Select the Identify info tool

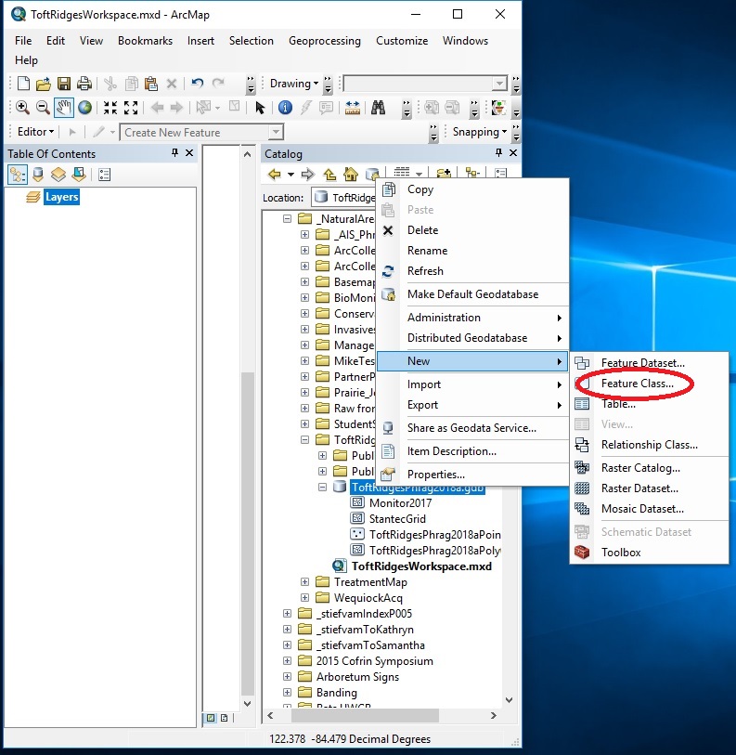click(x=285, y=108)
